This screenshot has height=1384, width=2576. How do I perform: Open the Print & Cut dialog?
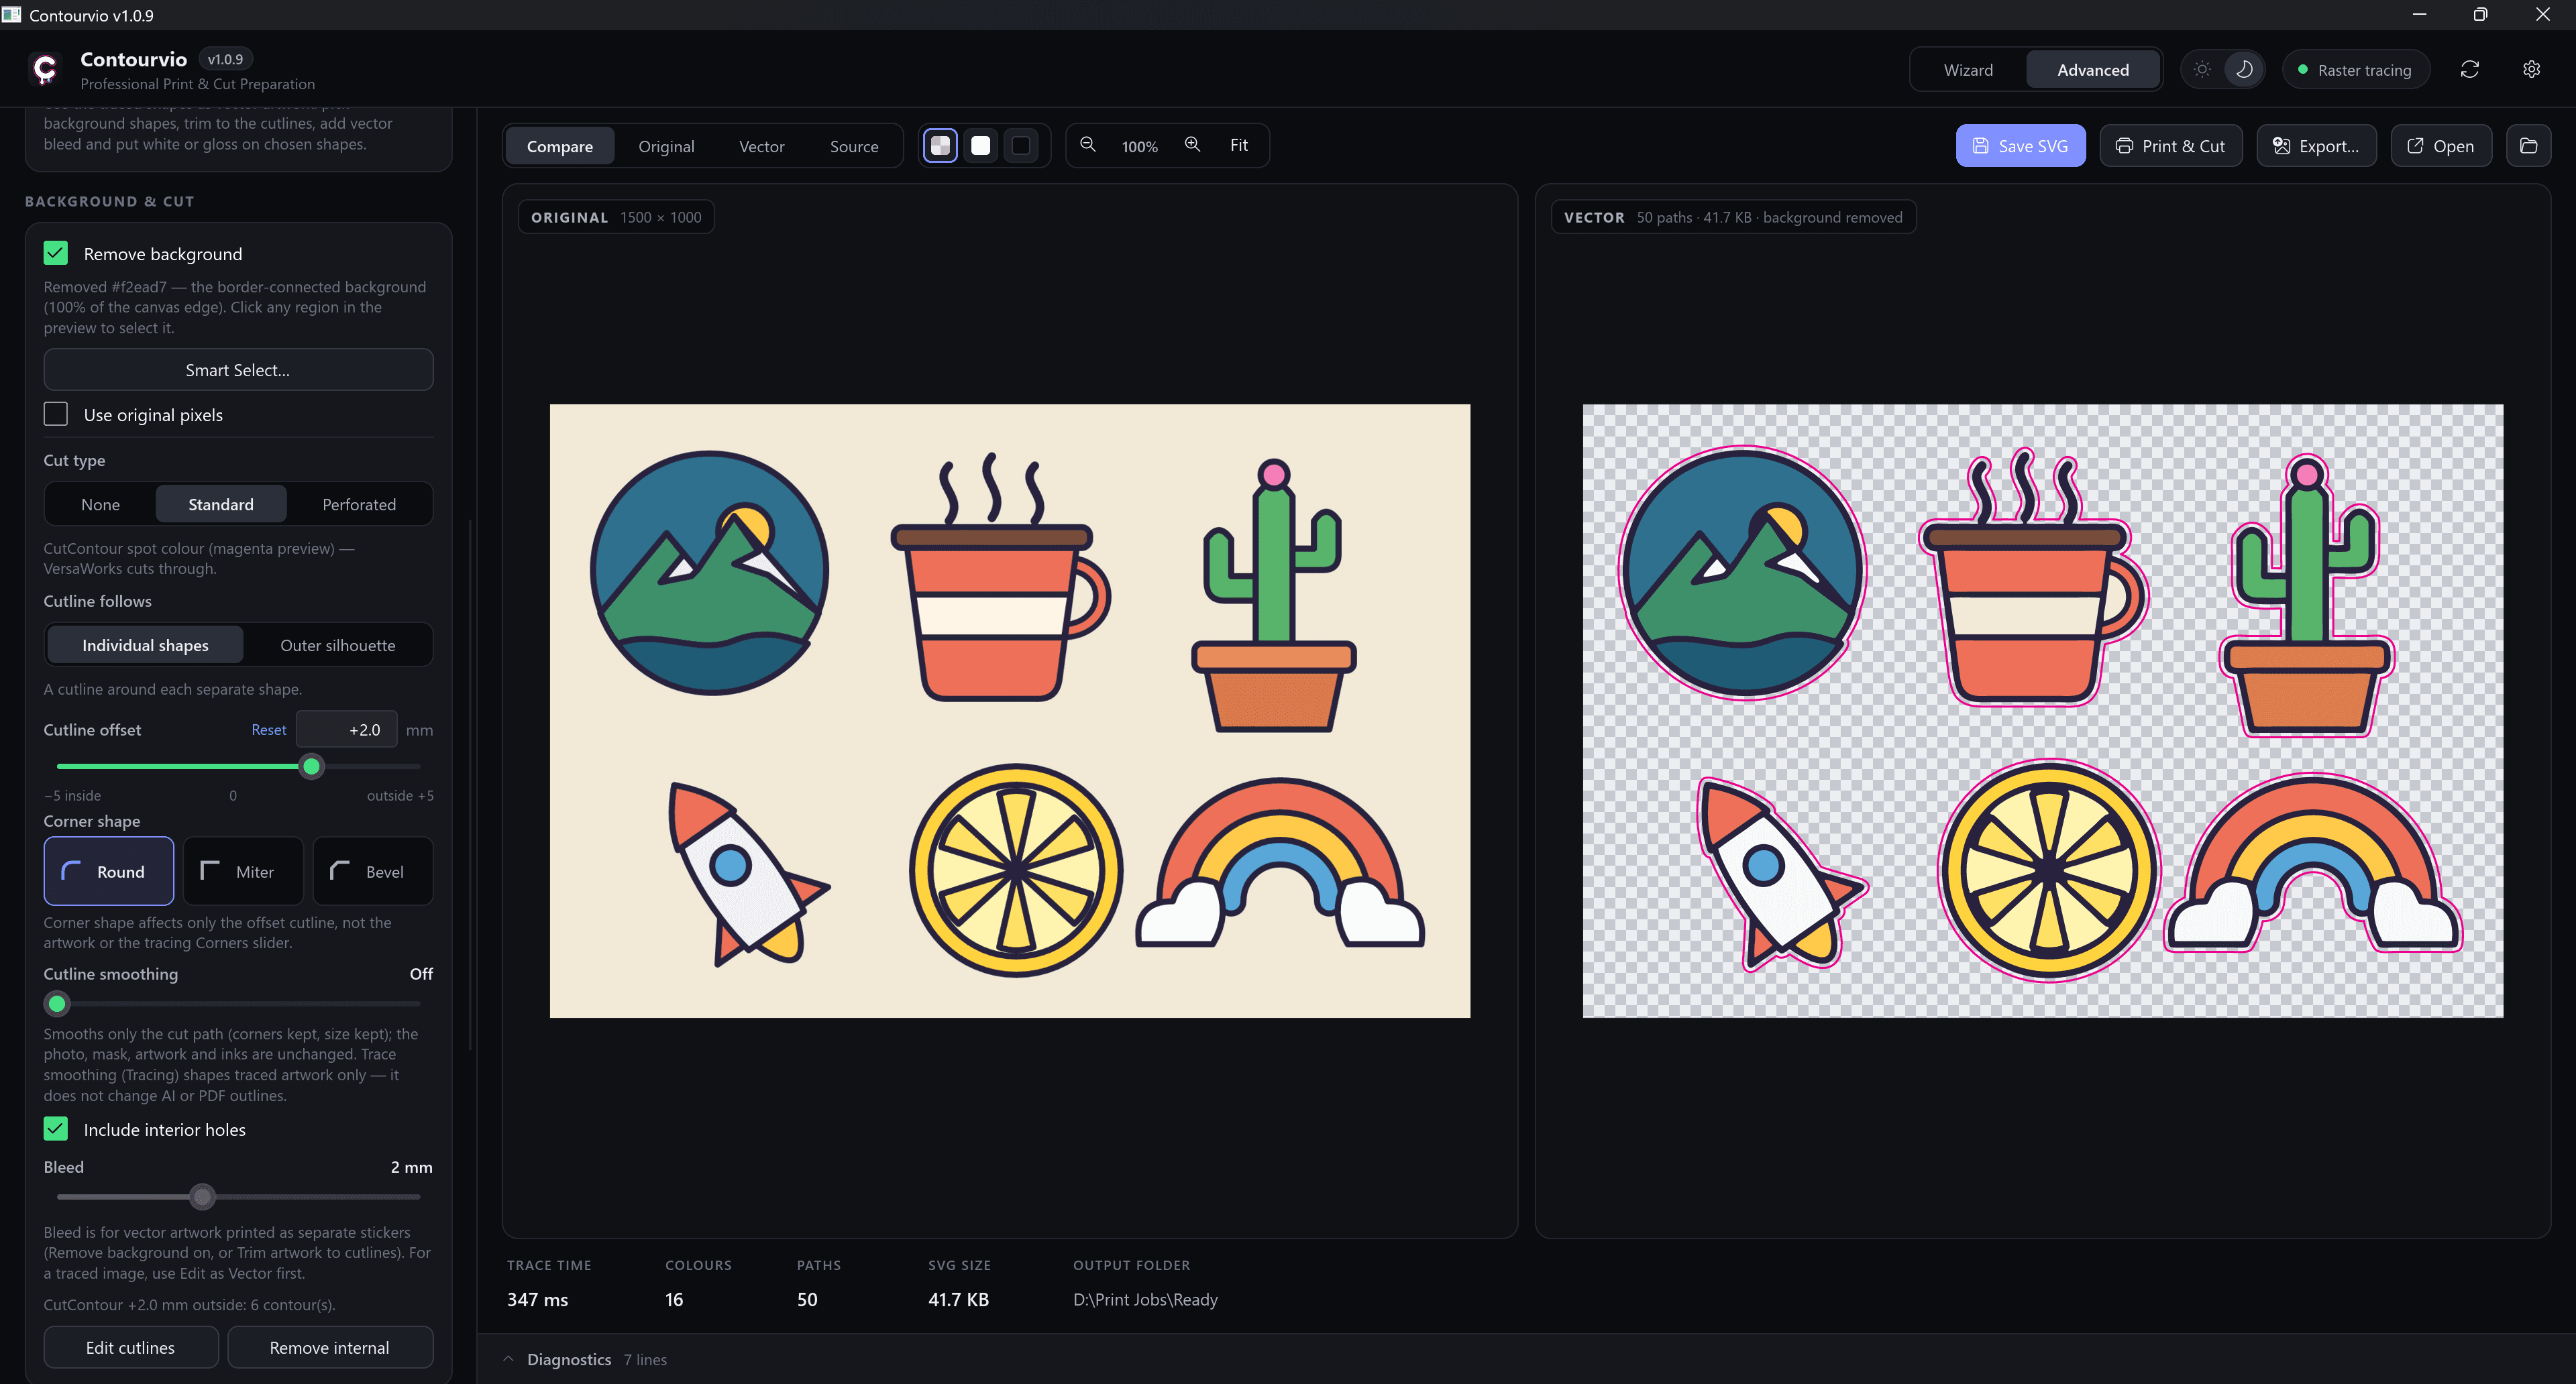coord(2170,146)
